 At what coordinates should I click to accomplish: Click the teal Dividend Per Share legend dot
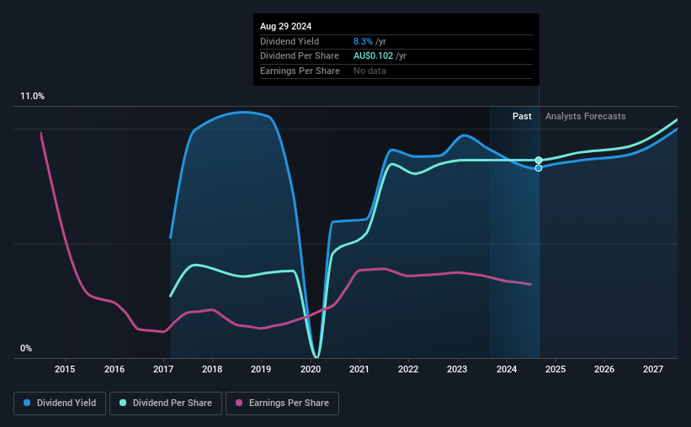coord(123,403)
